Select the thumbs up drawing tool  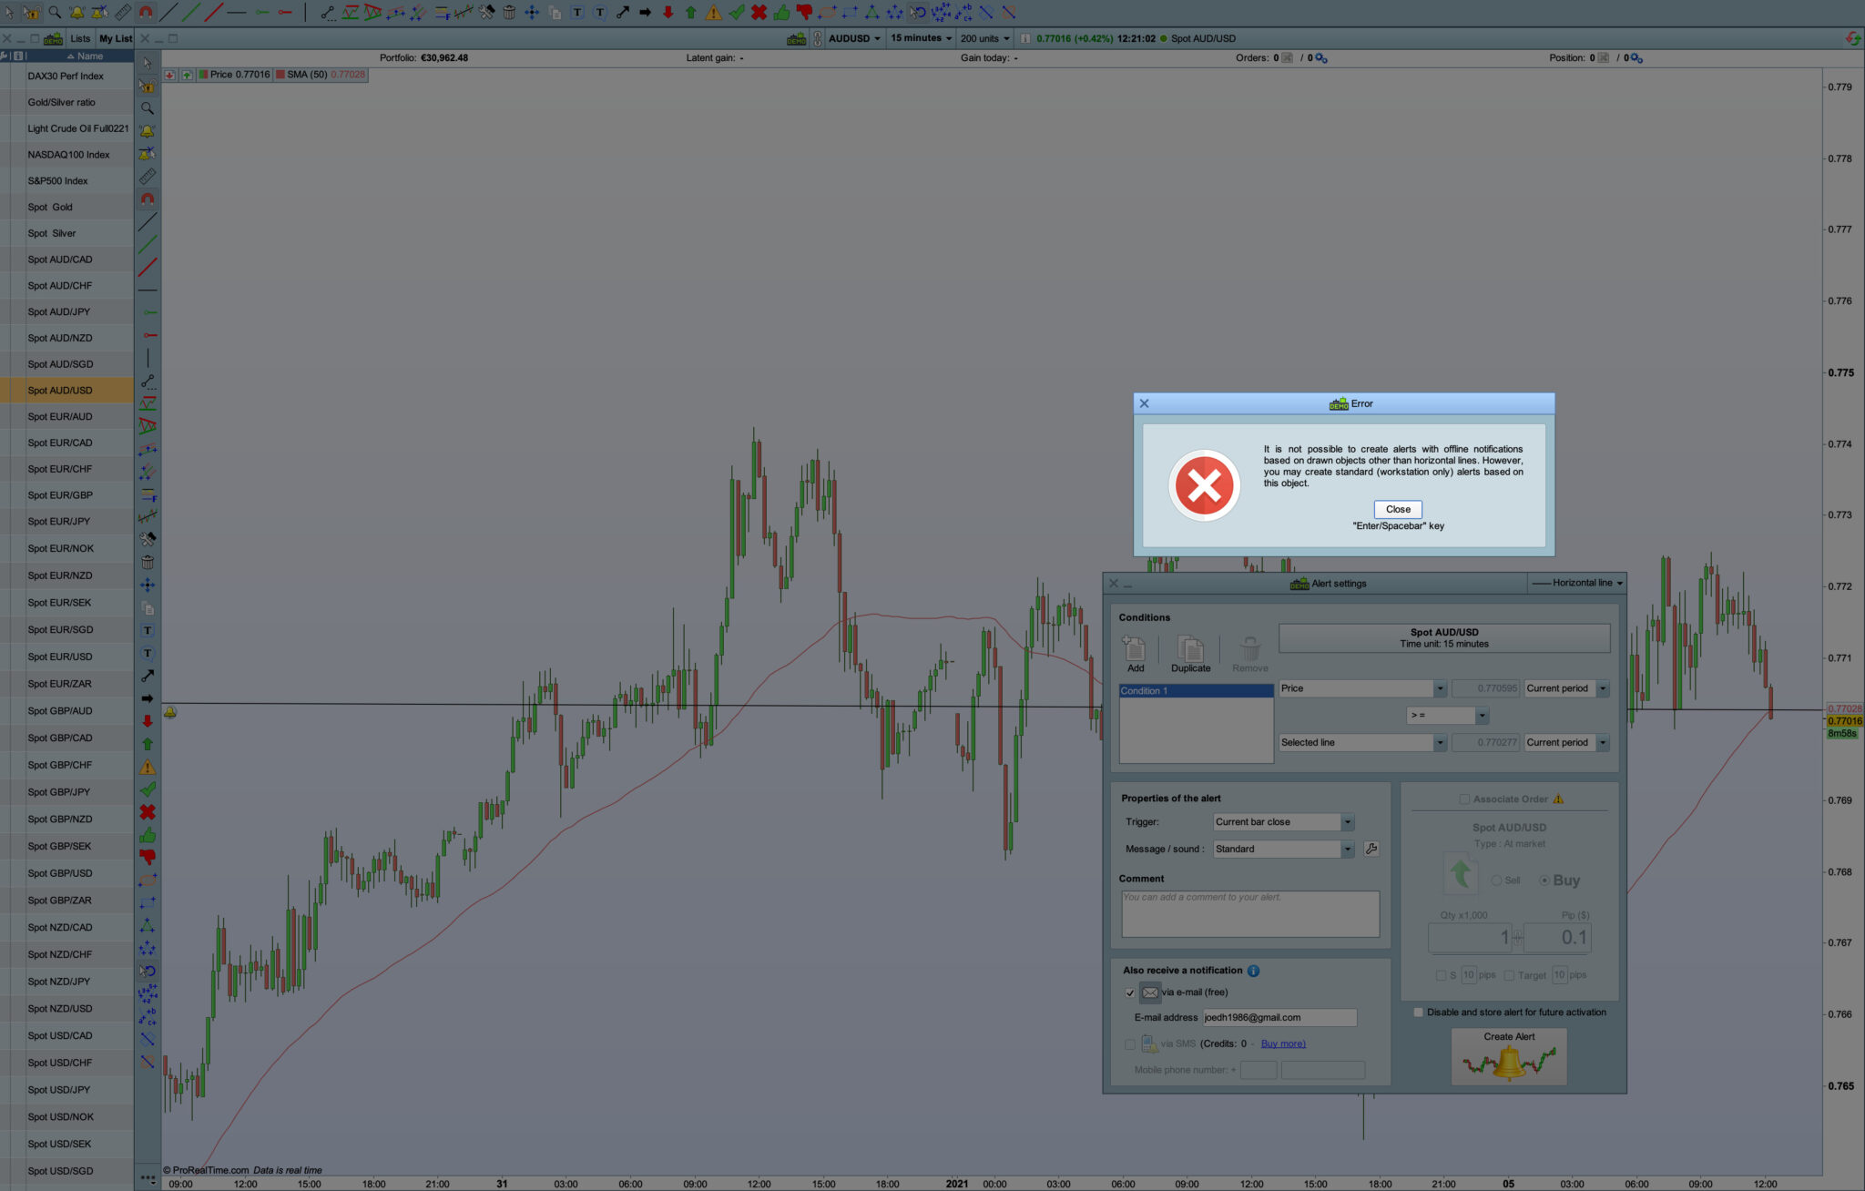(148, 835)
